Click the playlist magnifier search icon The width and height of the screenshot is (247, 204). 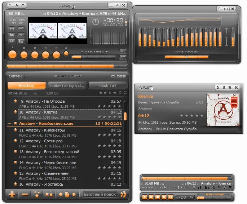pos(120,93)
